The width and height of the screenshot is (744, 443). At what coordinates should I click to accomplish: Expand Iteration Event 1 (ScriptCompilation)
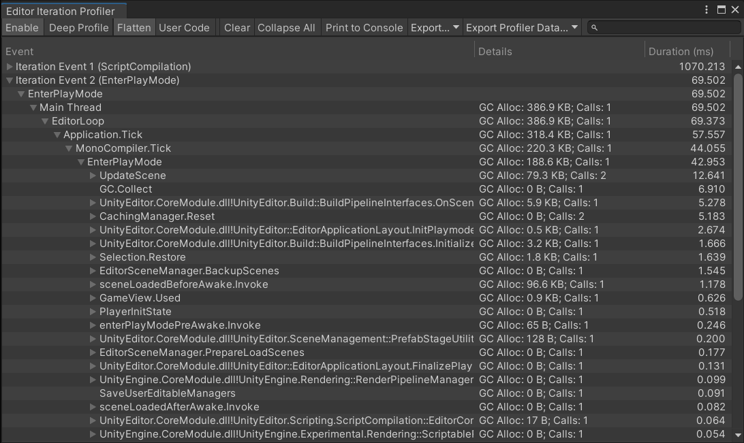[x=10, y=67]
